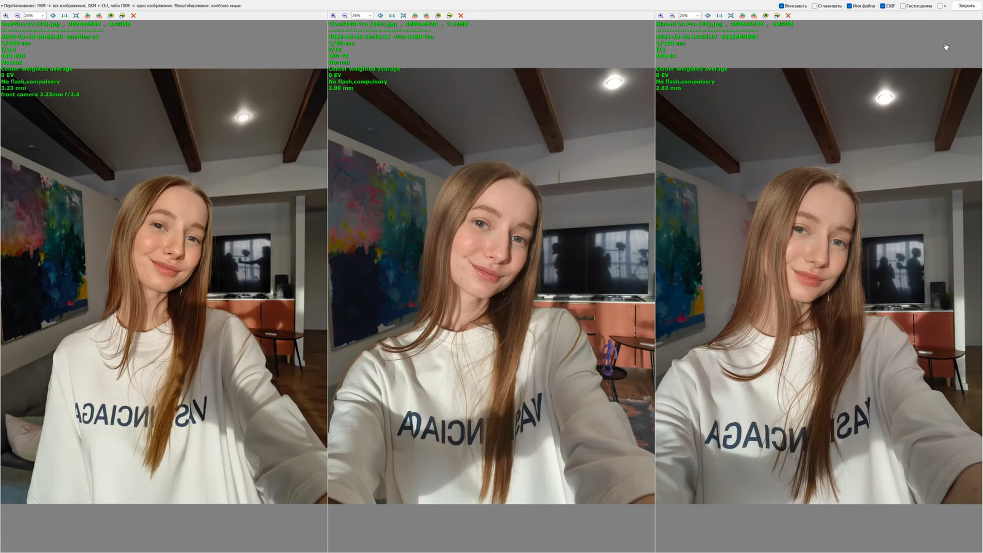This screenshot has height=553, width=983.
Task: Click the '3.09 mm' focal length text
Action: tap(341, 88)
